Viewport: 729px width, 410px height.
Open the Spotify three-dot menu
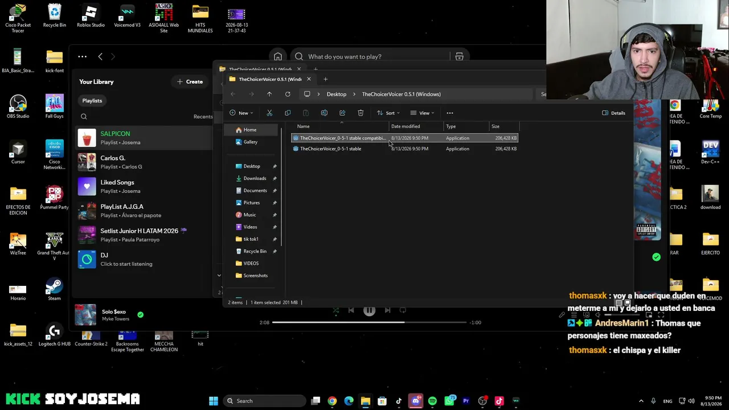coord(83,56)
